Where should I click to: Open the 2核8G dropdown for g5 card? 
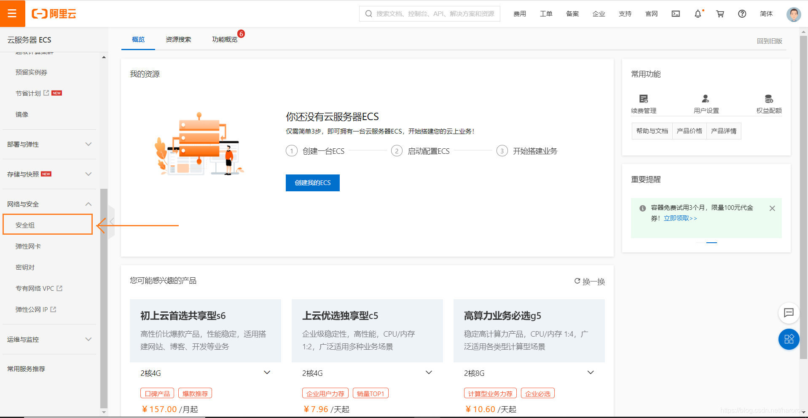tap(529, 373)
